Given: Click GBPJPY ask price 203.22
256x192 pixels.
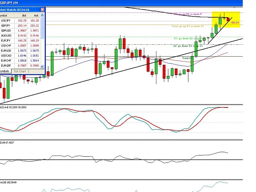Looking at the screenshot, I should pos(34,26).
